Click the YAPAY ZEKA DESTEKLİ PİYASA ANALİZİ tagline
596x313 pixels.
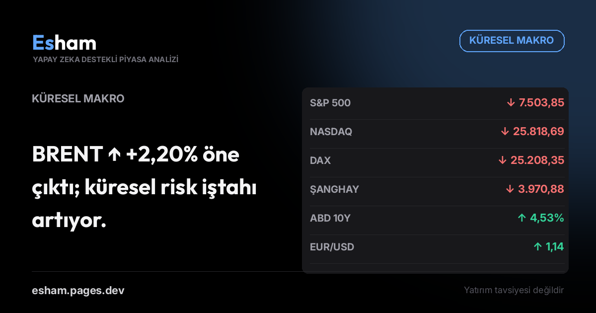[x=106, y=60]
